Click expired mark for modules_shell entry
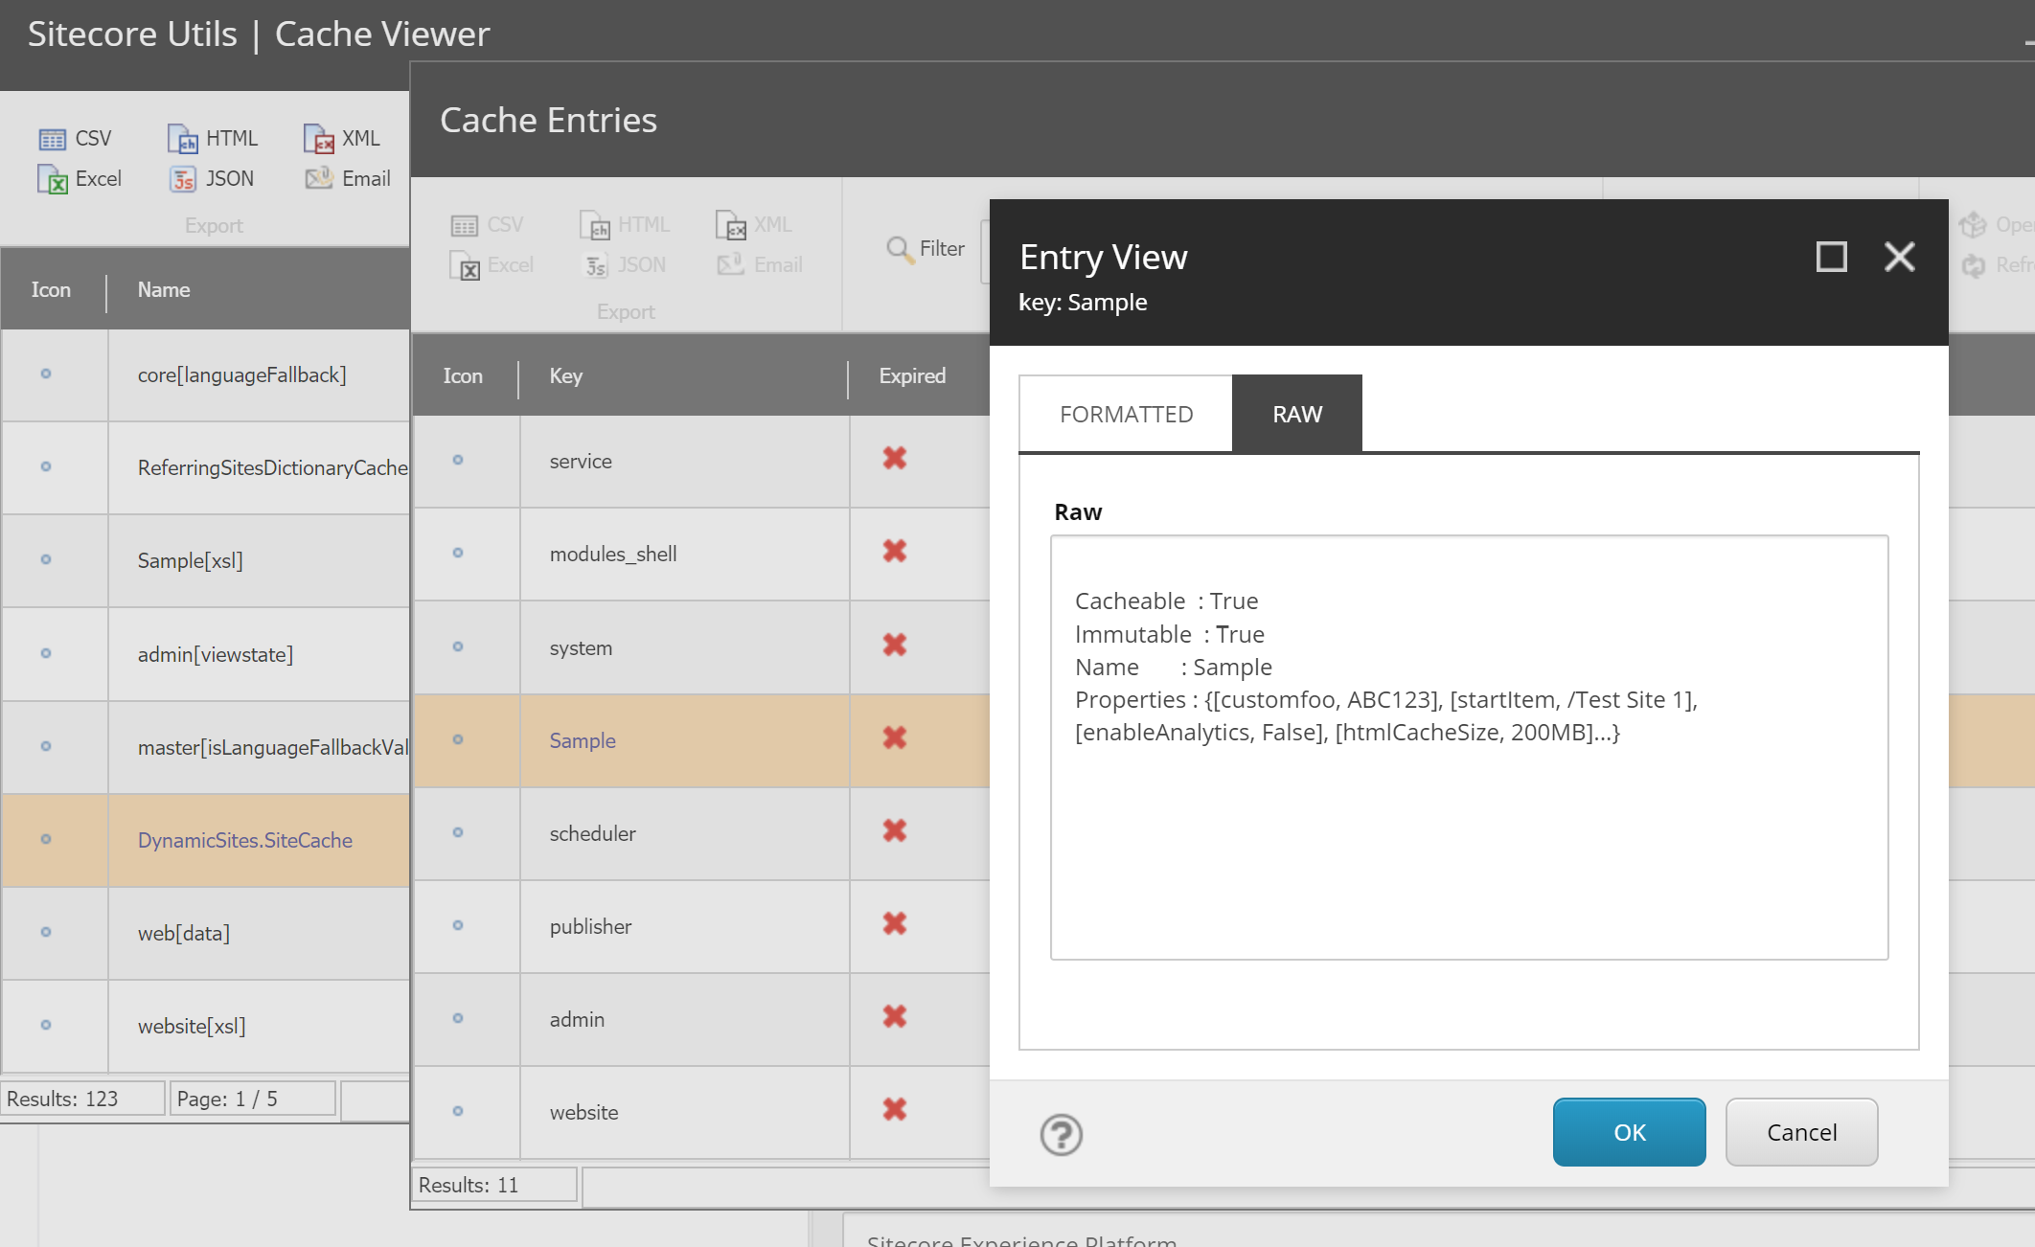The height and width of the screenshot is (1247, 2035). coord(895,552)
